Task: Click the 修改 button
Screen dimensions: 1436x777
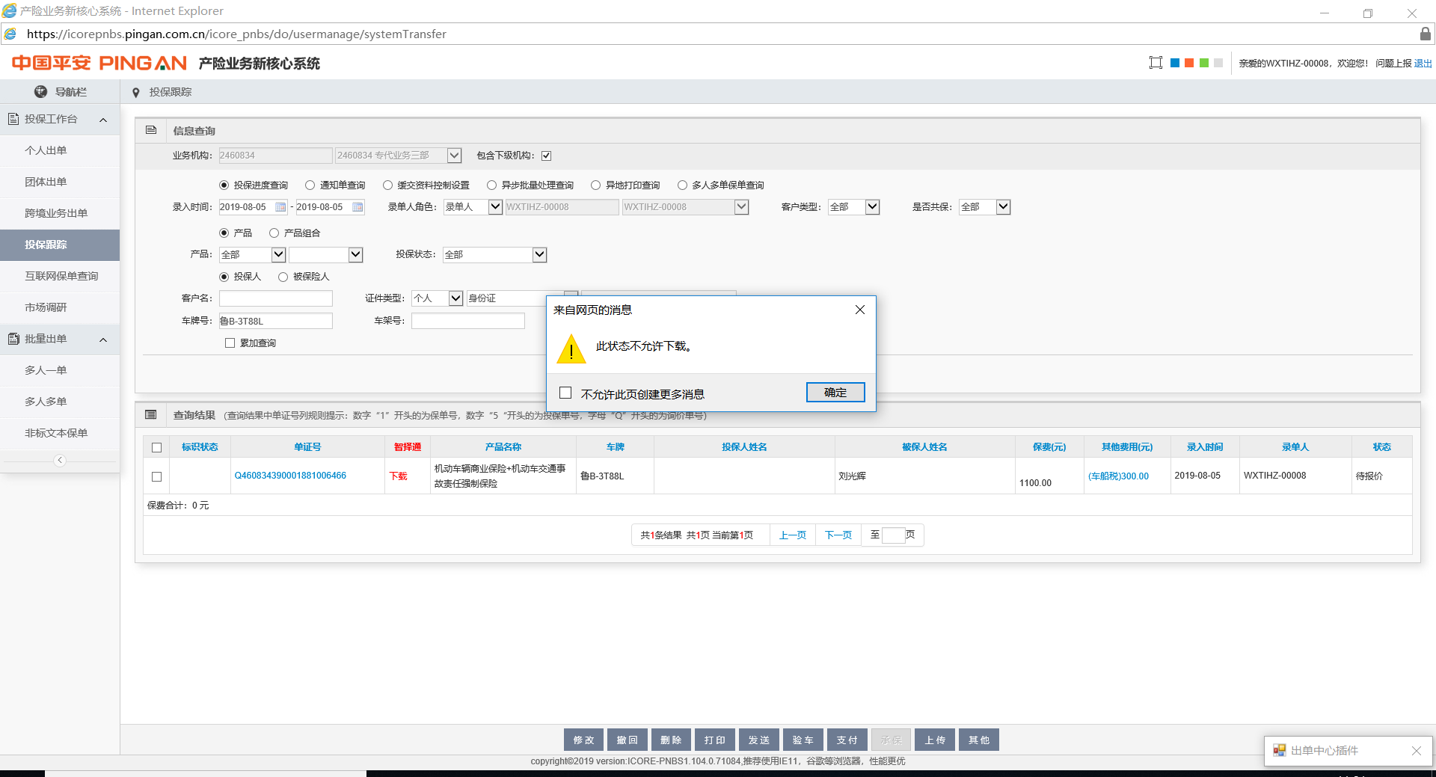Action: (583, 740)
